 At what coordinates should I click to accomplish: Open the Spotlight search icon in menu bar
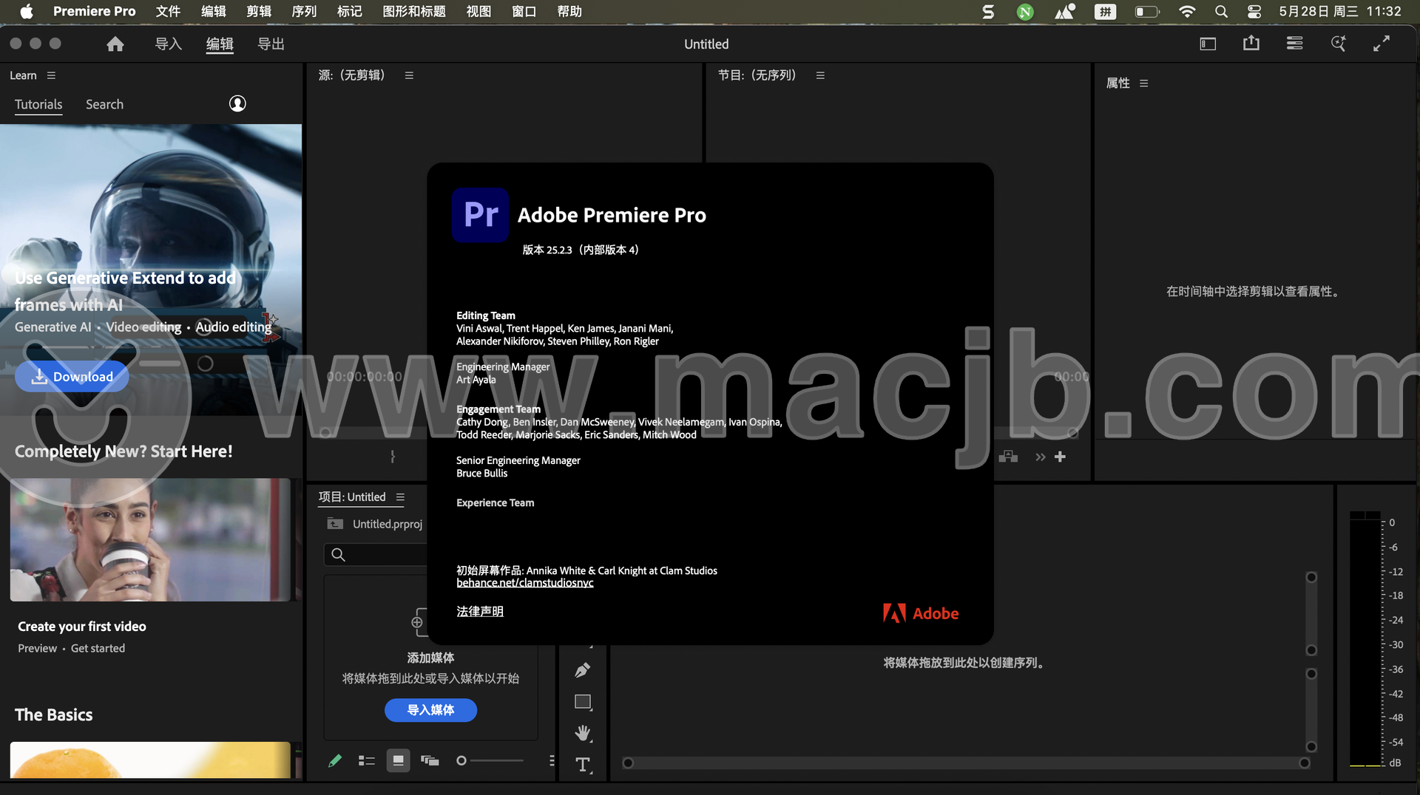[1221, 11]
